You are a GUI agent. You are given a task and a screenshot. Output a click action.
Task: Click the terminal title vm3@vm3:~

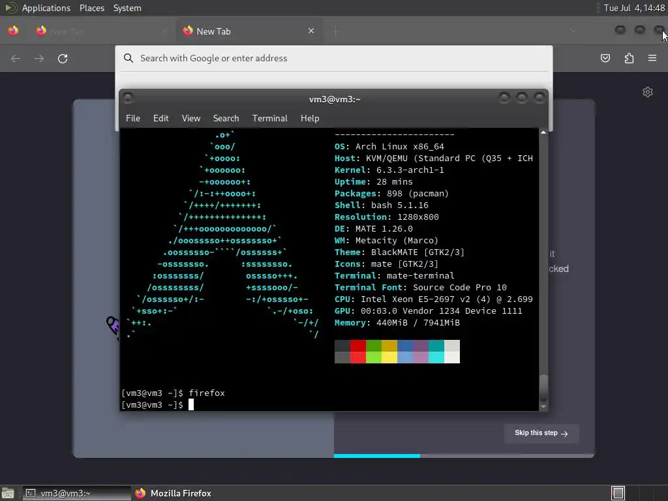pos(335,99)
